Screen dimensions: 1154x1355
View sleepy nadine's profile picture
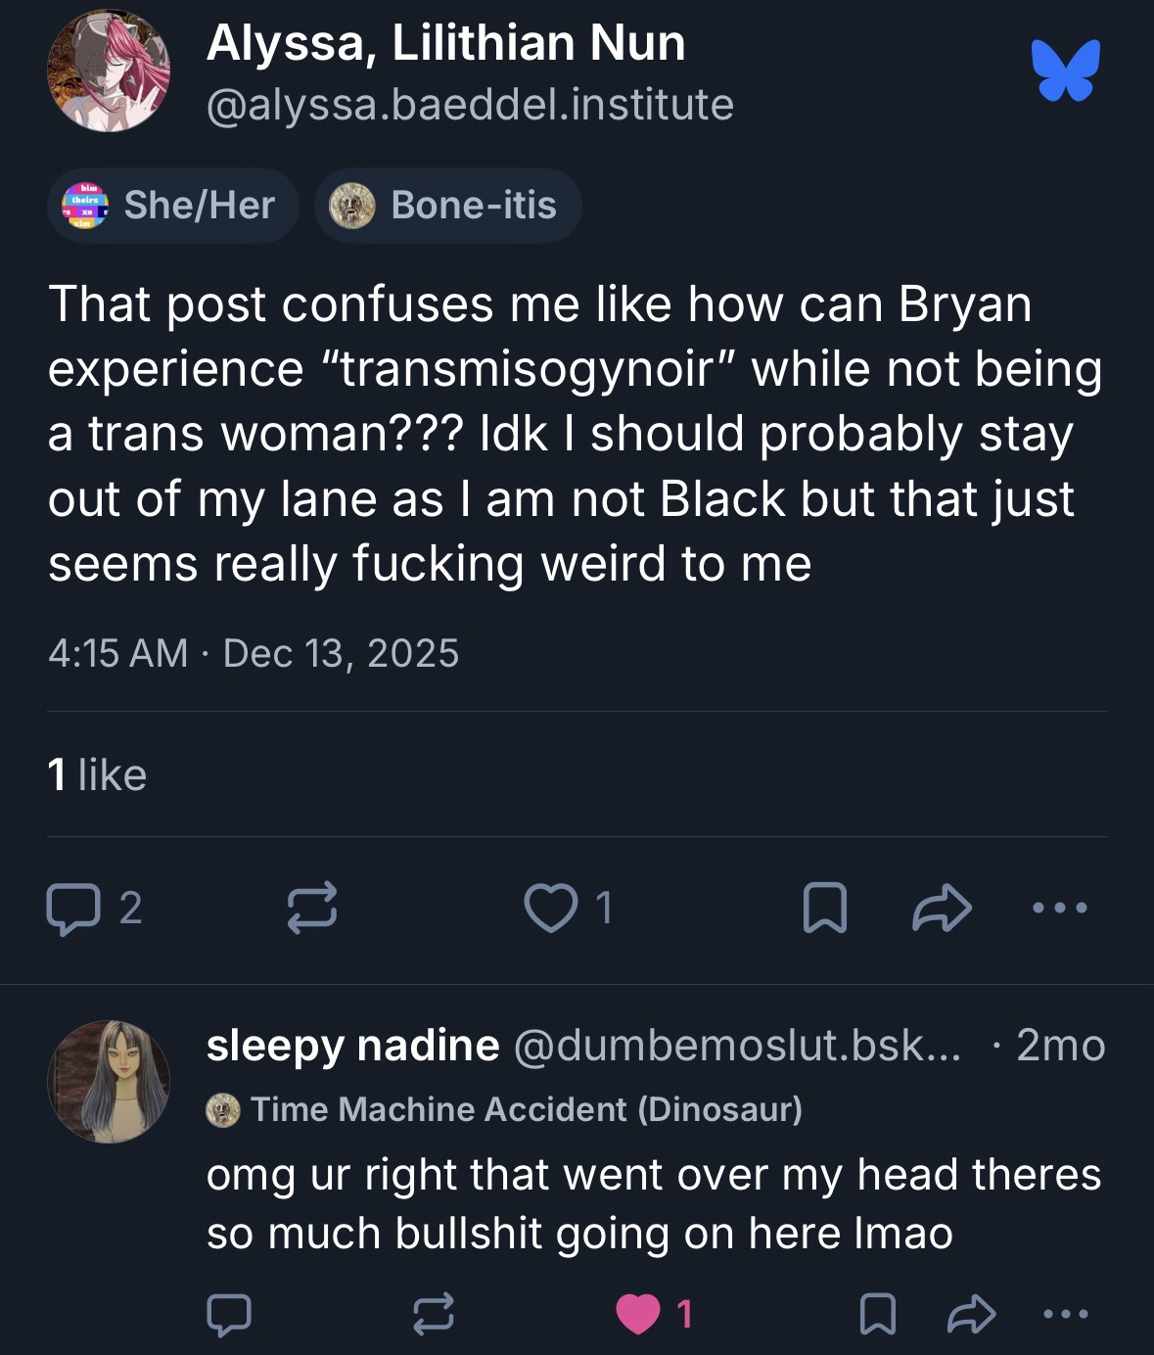click(x=109, y=1082)
